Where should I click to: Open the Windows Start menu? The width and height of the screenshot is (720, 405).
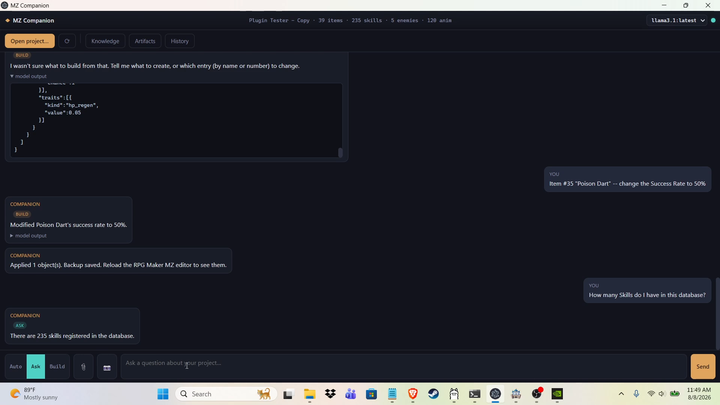point(163,394)
